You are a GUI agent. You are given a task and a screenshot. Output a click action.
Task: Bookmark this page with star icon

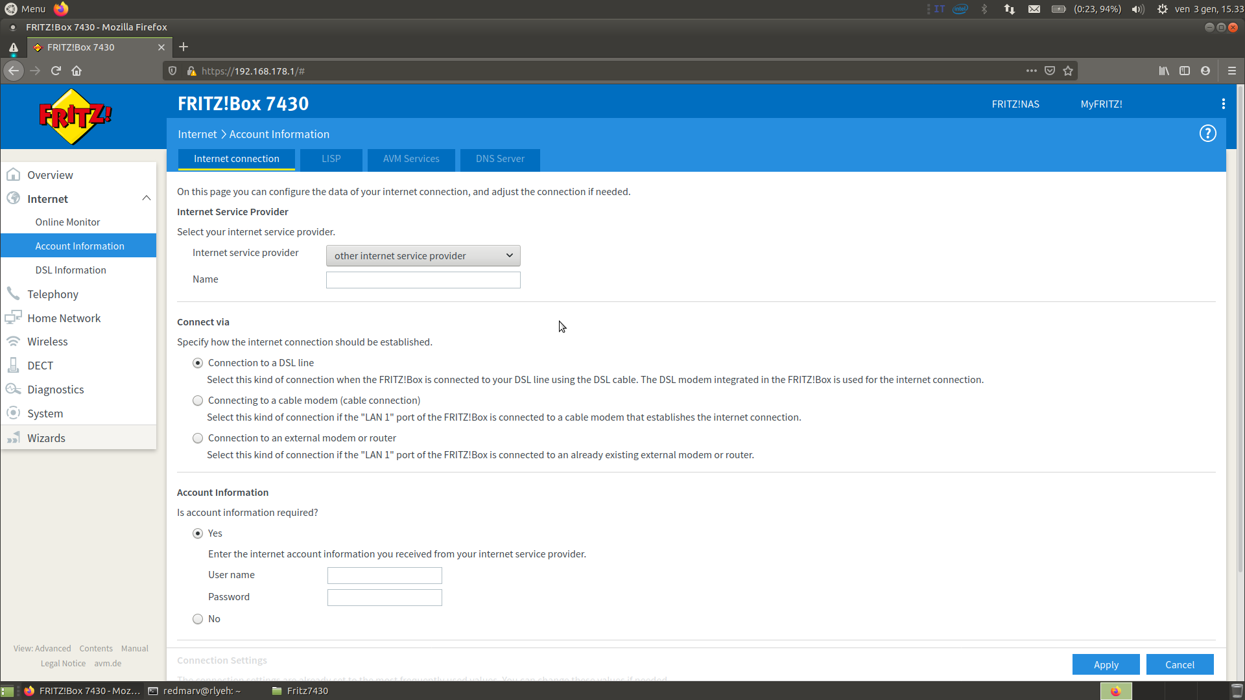pos(1068,71)
